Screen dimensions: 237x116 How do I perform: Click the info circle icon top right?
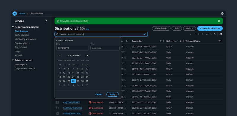pyautogui.click(x=222, y=14)
